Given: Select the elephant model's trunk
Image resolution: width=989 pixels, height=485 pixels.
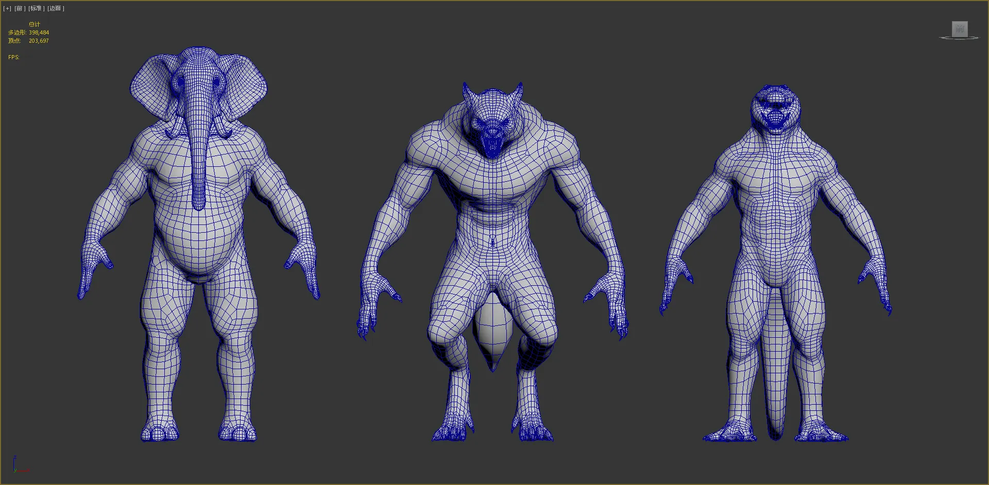Looking at the screenshot, I should 199,154.
